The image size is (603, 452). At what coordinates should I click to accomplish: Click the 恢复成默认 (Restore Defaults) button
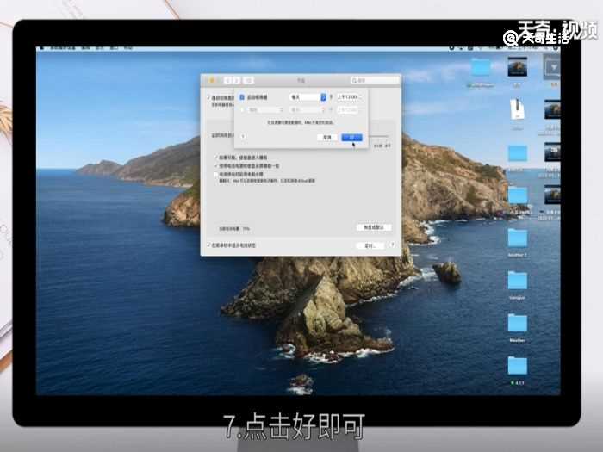point(374,227)
